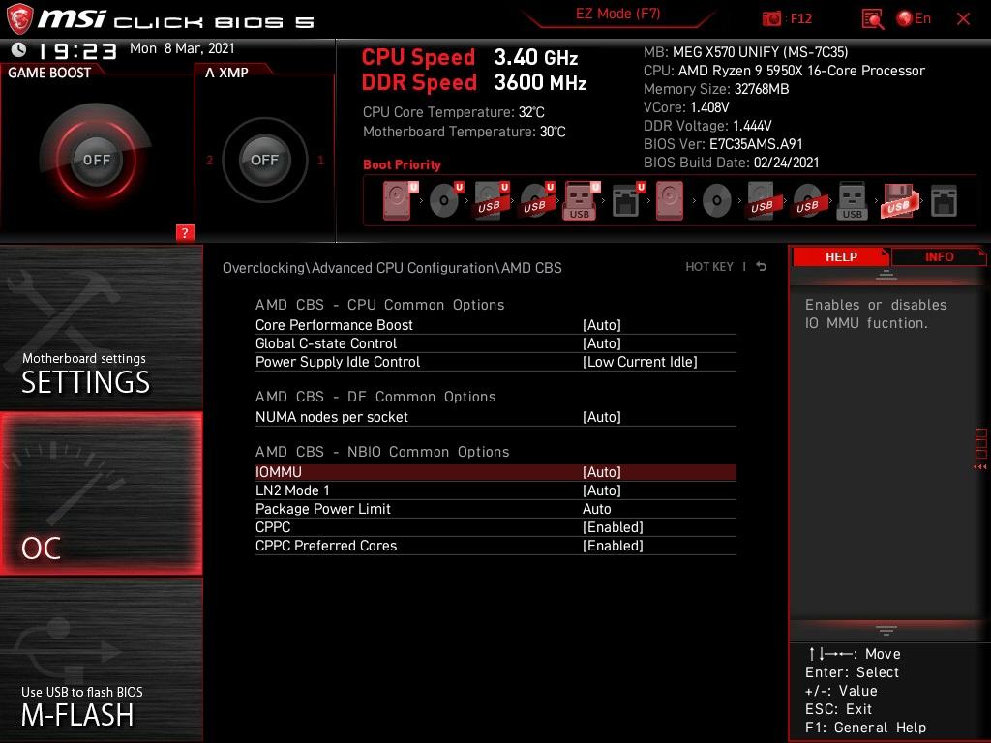Click the F12 screenshot camera icon
The width and height of the screenshot is (991, 743).
pyautogui.click(x=771, y=18)
